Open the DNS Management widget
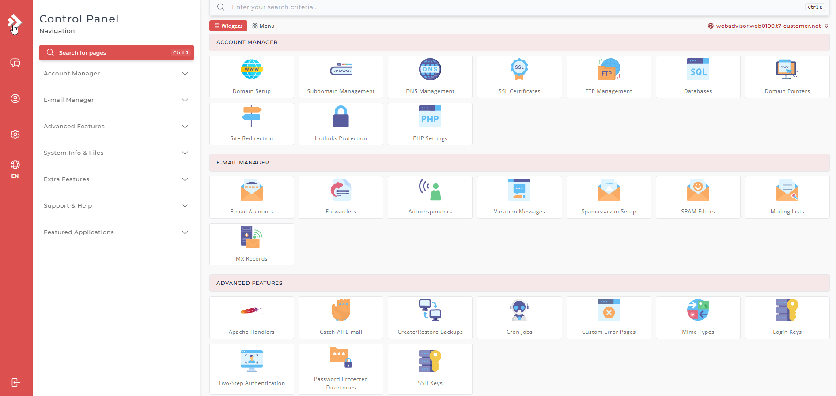836x396 pixels. 430,77
